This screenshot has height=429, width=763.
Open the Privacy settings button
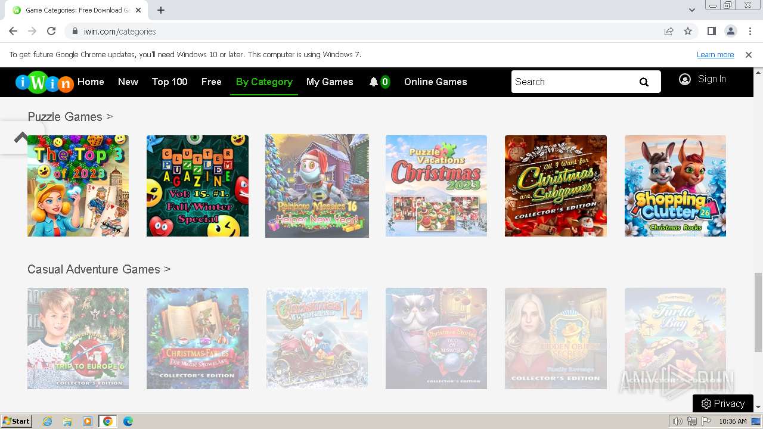(x=723, y=403)
